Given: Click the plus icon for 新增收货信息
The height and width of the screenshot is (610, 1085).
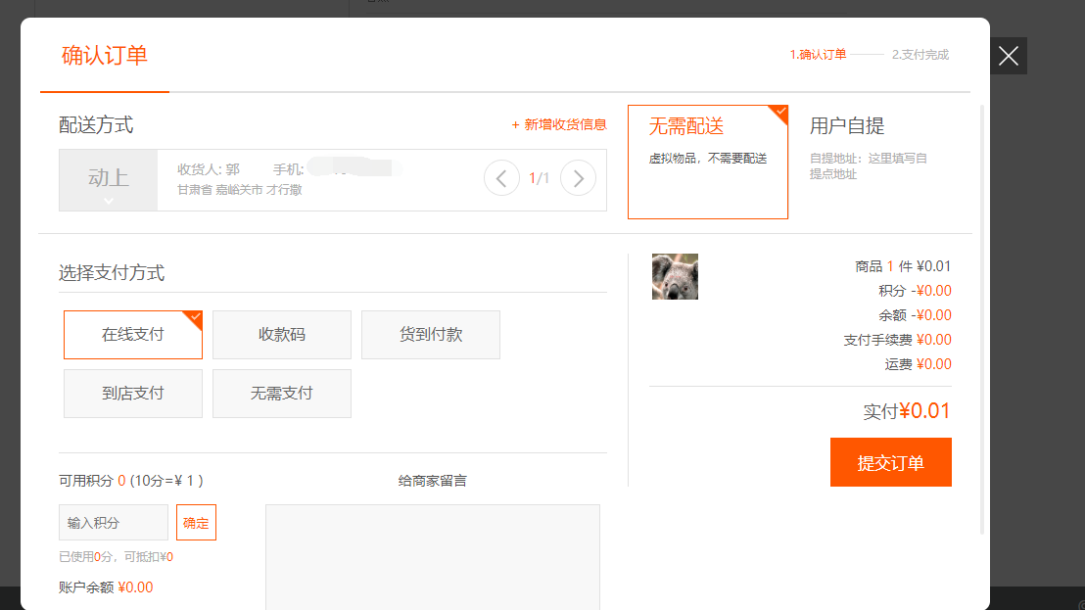Looking at the screenshot, I should (516, 125).
